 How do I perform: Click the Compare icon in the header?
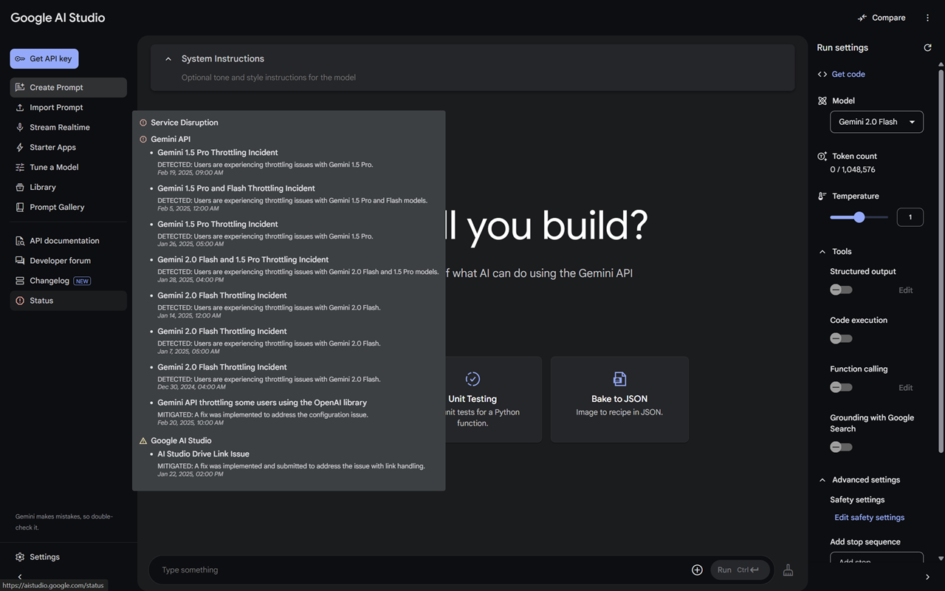pos(863,18)
